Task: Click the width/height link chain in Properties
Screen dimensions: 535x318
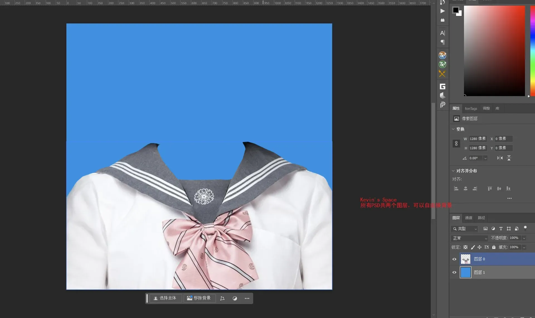Action: pyautogui.click(x=456, y=143)
